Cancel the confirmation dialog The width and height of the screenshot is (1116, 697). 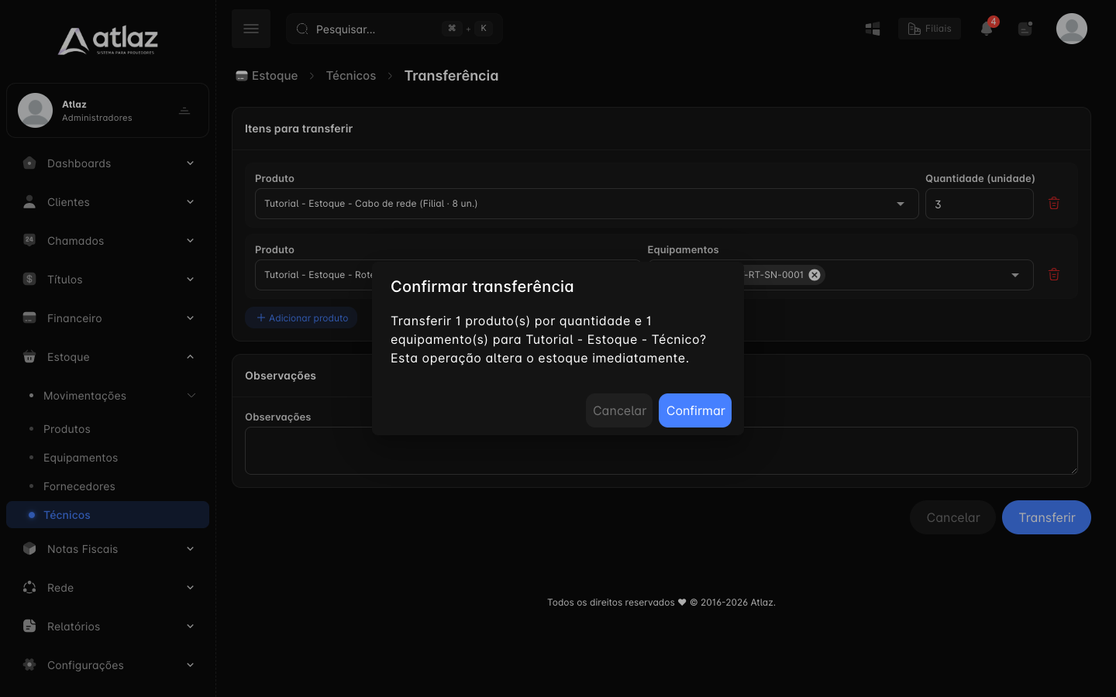point(619,410)
